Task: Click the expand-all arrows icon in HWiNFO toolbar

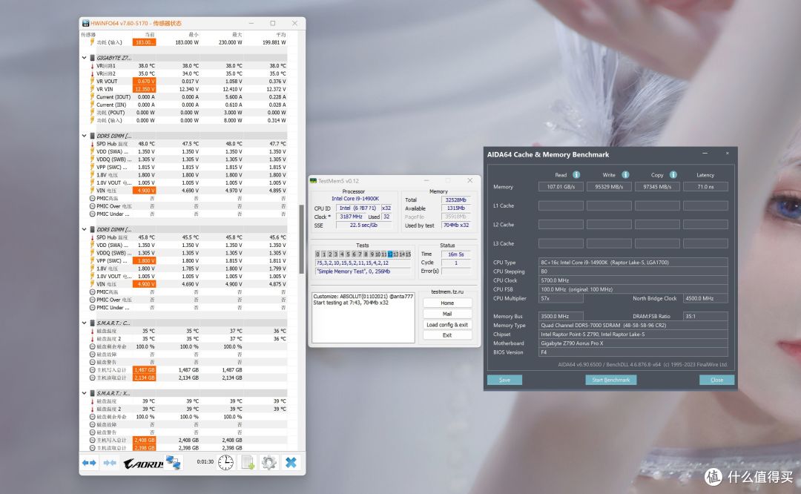Action: (x=89, y=462)
